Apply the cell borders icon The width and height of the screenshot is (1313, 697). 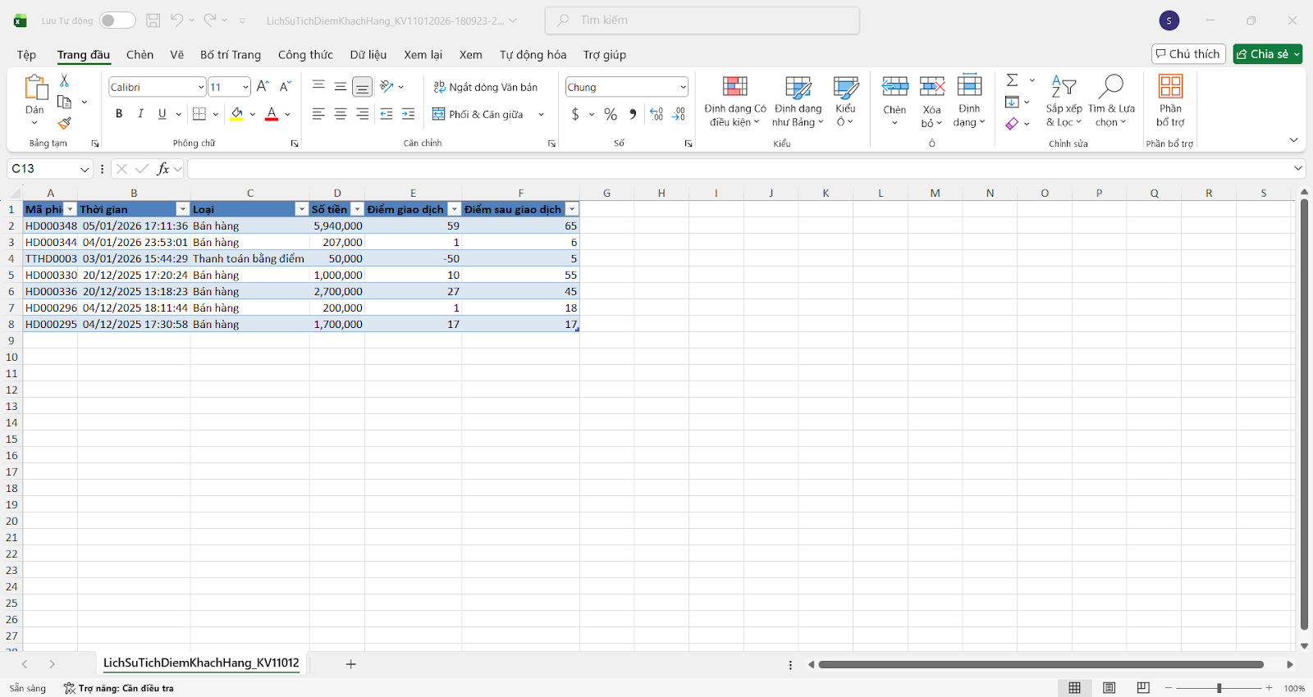click(199, 114)
